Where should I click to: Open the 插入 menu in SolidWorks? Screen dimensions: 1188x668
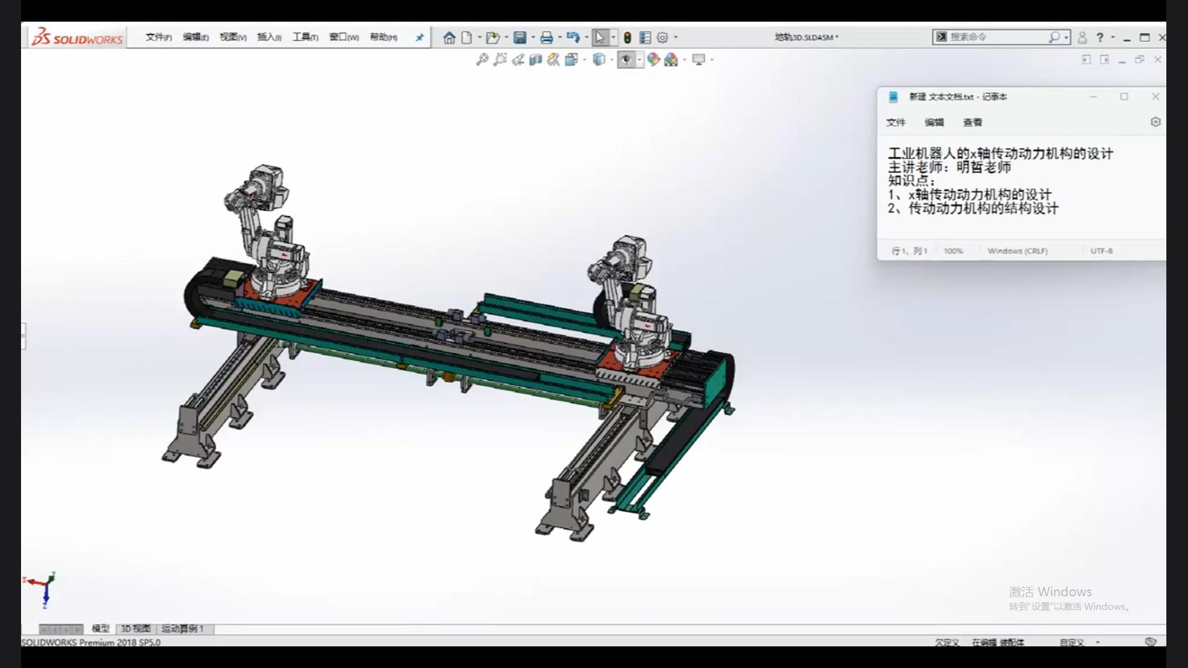pyautogui.click(x=269, y=38)
